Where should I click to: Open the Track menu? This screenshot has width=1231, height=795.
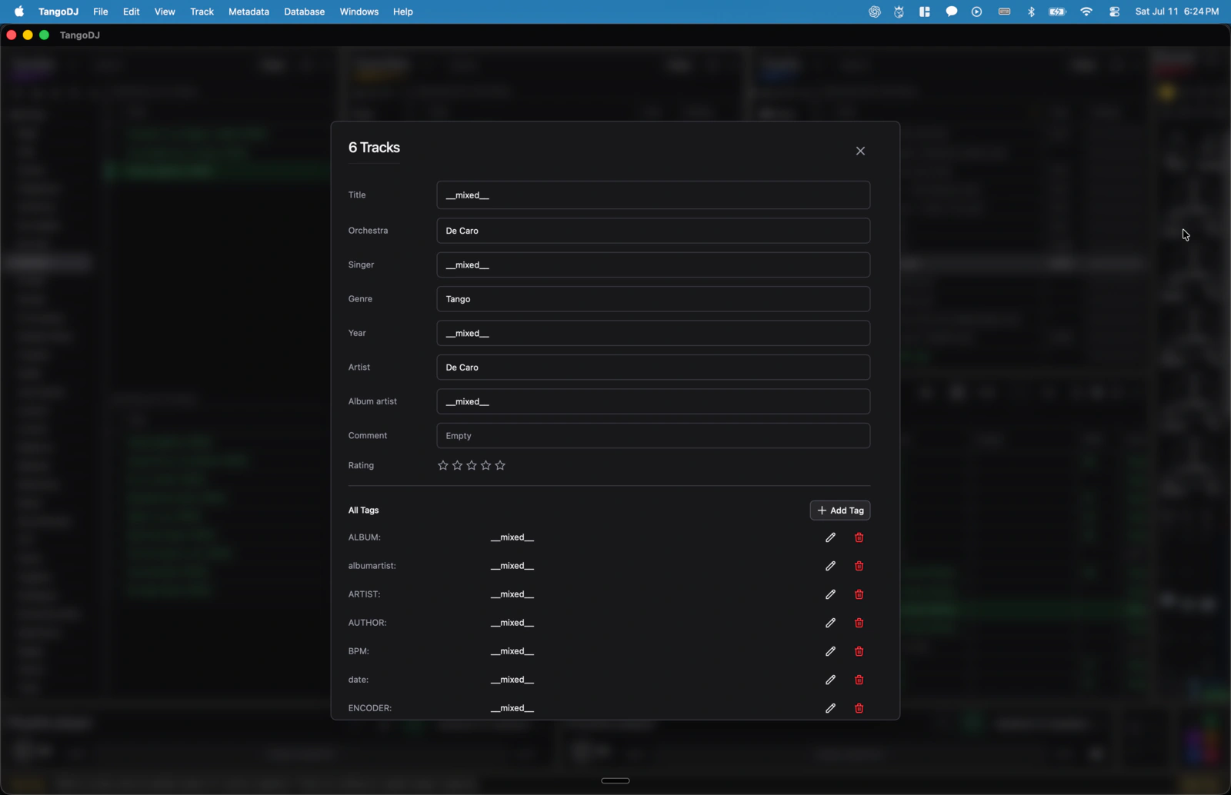click(x=202, y=12)
